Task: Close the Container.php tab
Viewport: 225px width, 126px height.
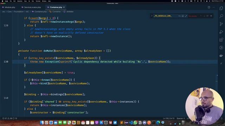Action: pyautogui.click(x=64, y=7)
